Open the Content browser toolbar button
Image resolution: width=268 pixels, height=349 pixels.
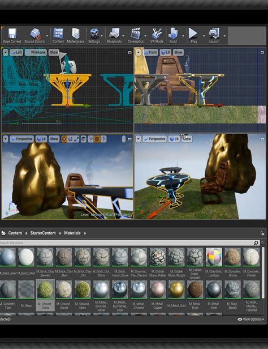(58, 36)
